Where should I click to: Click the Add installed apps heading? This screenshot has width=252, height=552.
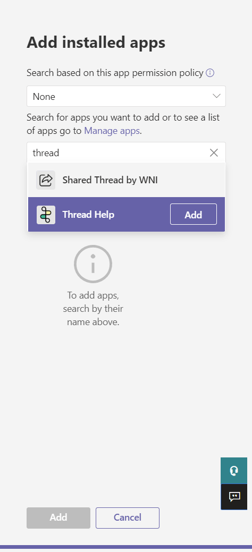(96, 43)
